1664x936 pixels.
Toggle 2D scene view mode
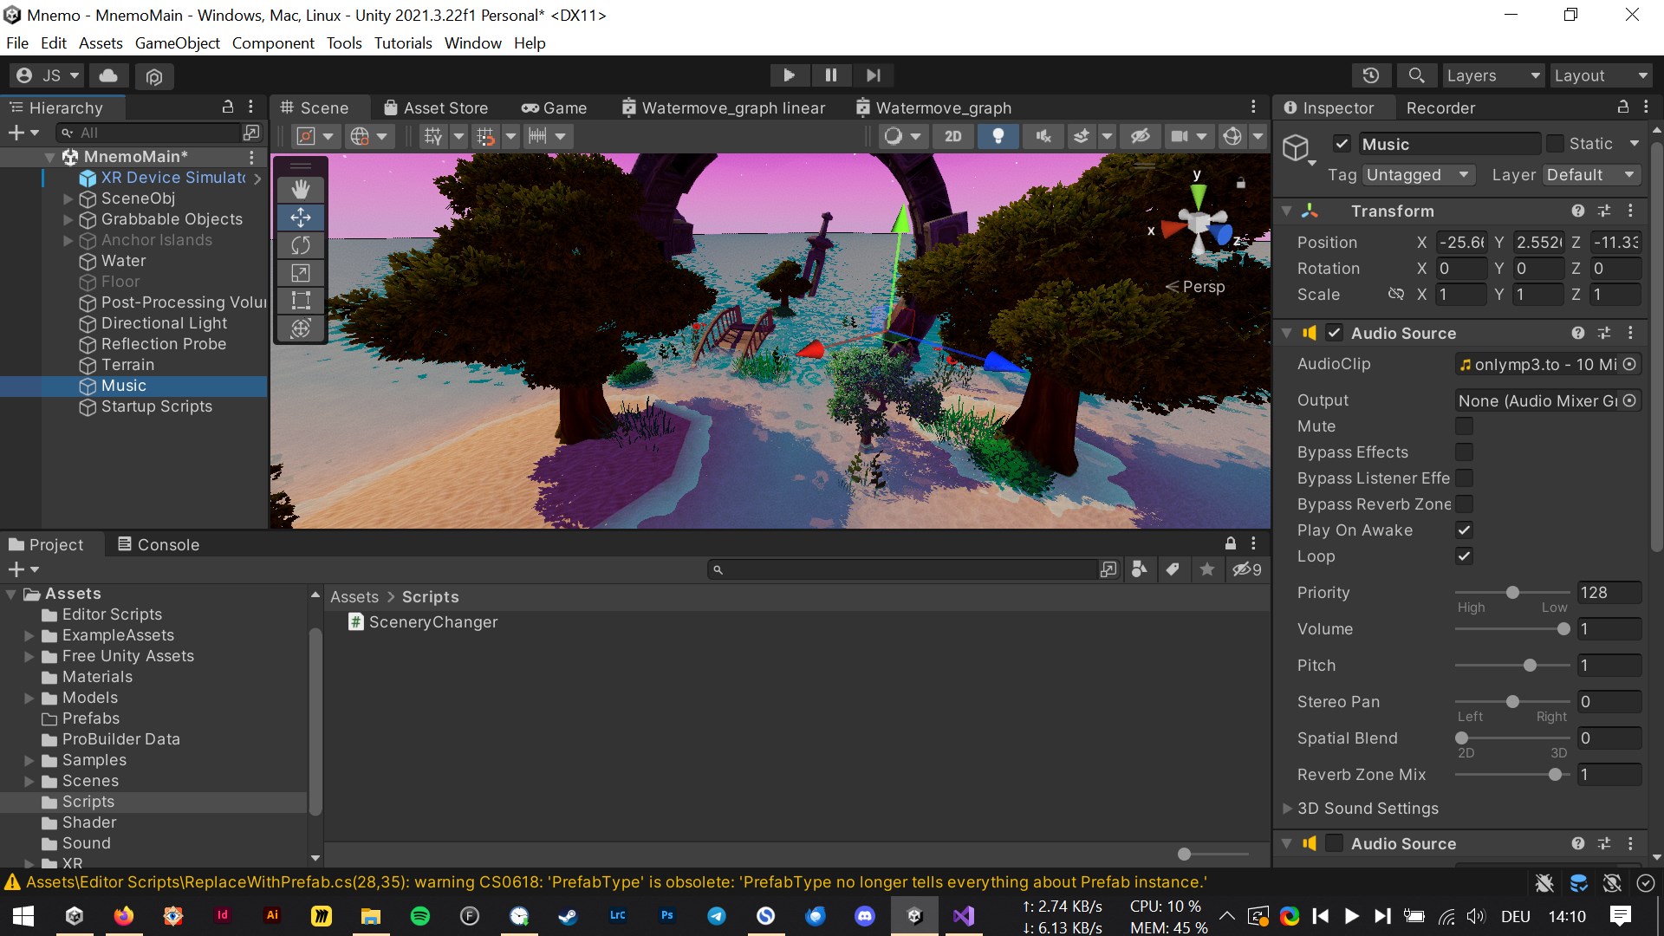click(x=952, y=136)
